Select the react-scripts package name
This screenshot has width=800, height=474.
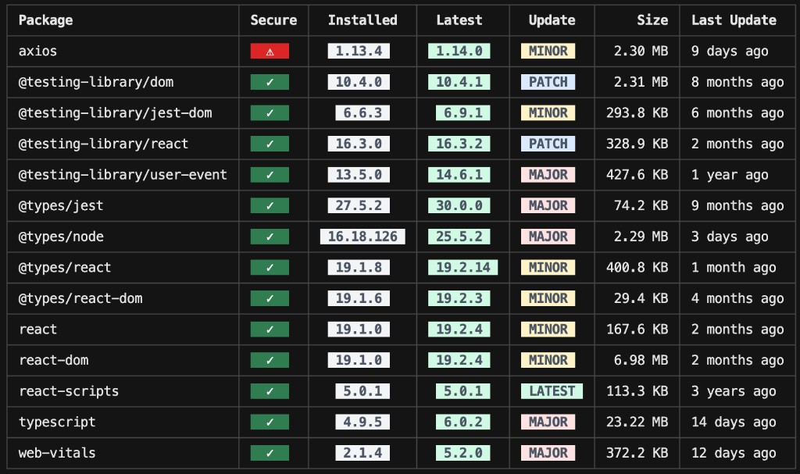point(69,391)
